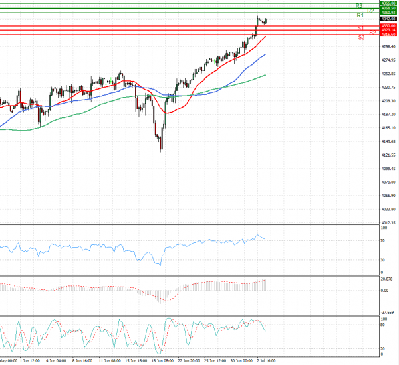This screenshot has width=399, height=365.
Task: Click the RSI panel 70 level label
Action: 382,240
